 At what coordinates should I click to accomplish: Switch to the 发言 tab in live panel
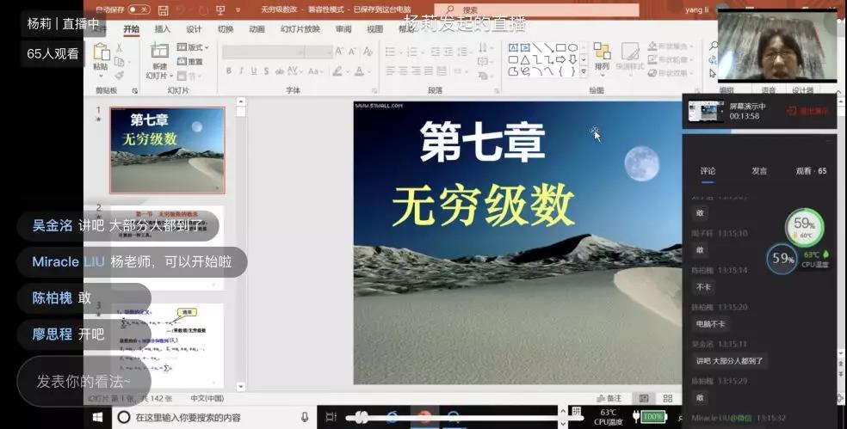[x=759, y=171]
